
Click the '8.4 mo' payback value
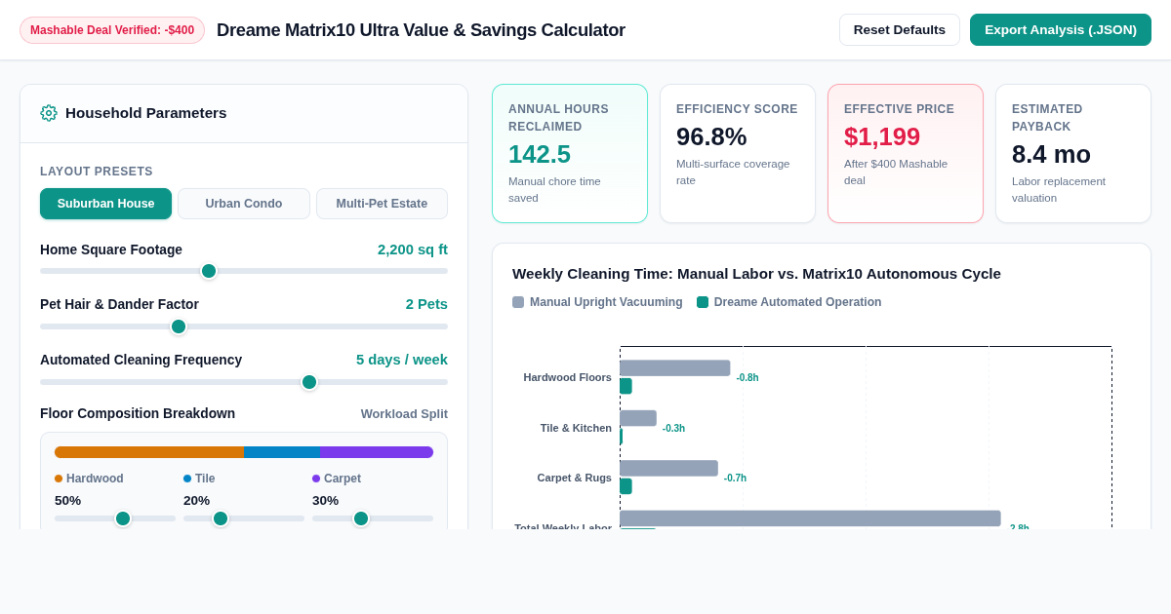(1051, 154)
